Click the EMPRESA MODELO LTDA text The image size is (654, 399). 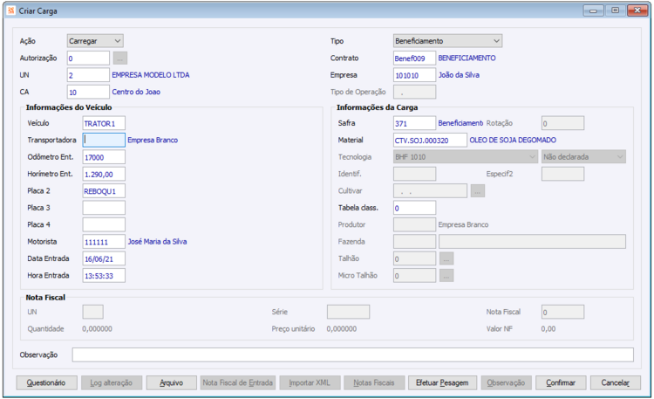pyautogui.click(x=151, y=75)
